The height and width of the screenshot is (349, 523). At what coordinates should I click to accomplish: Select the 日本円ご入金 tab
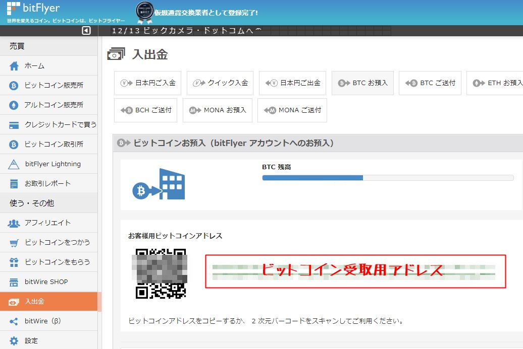(x=148, y=83)
